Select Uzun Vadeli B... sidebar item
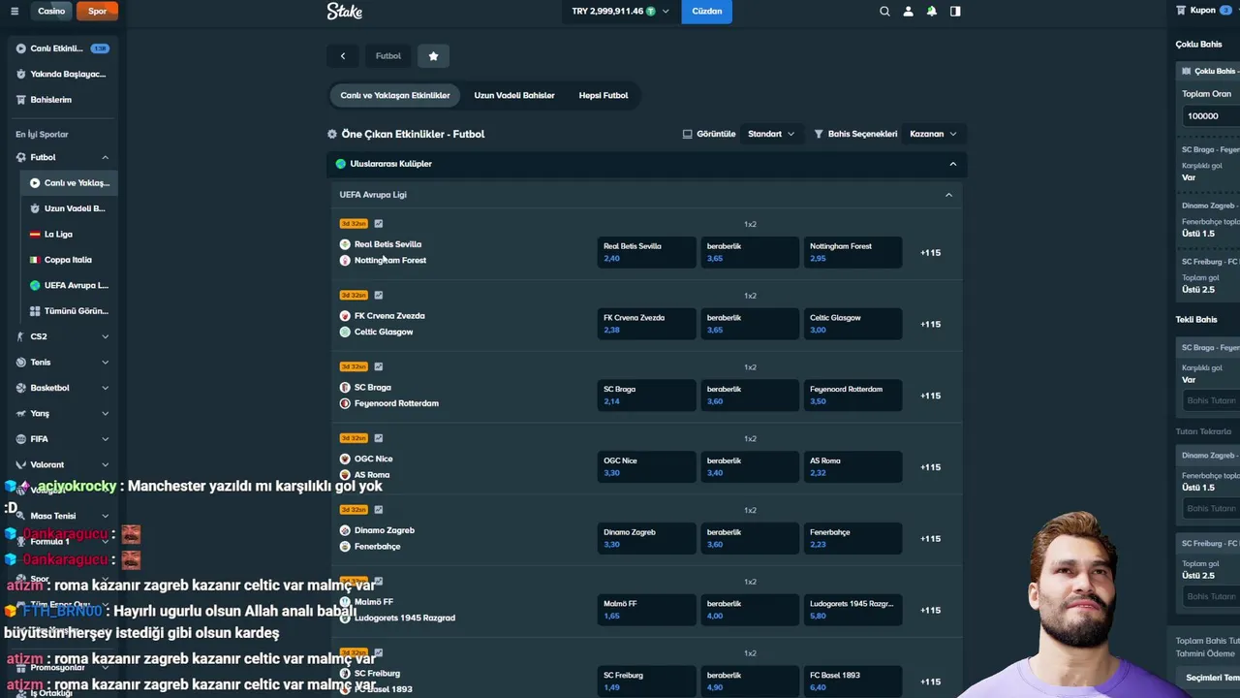 click(x=69, y=208)
